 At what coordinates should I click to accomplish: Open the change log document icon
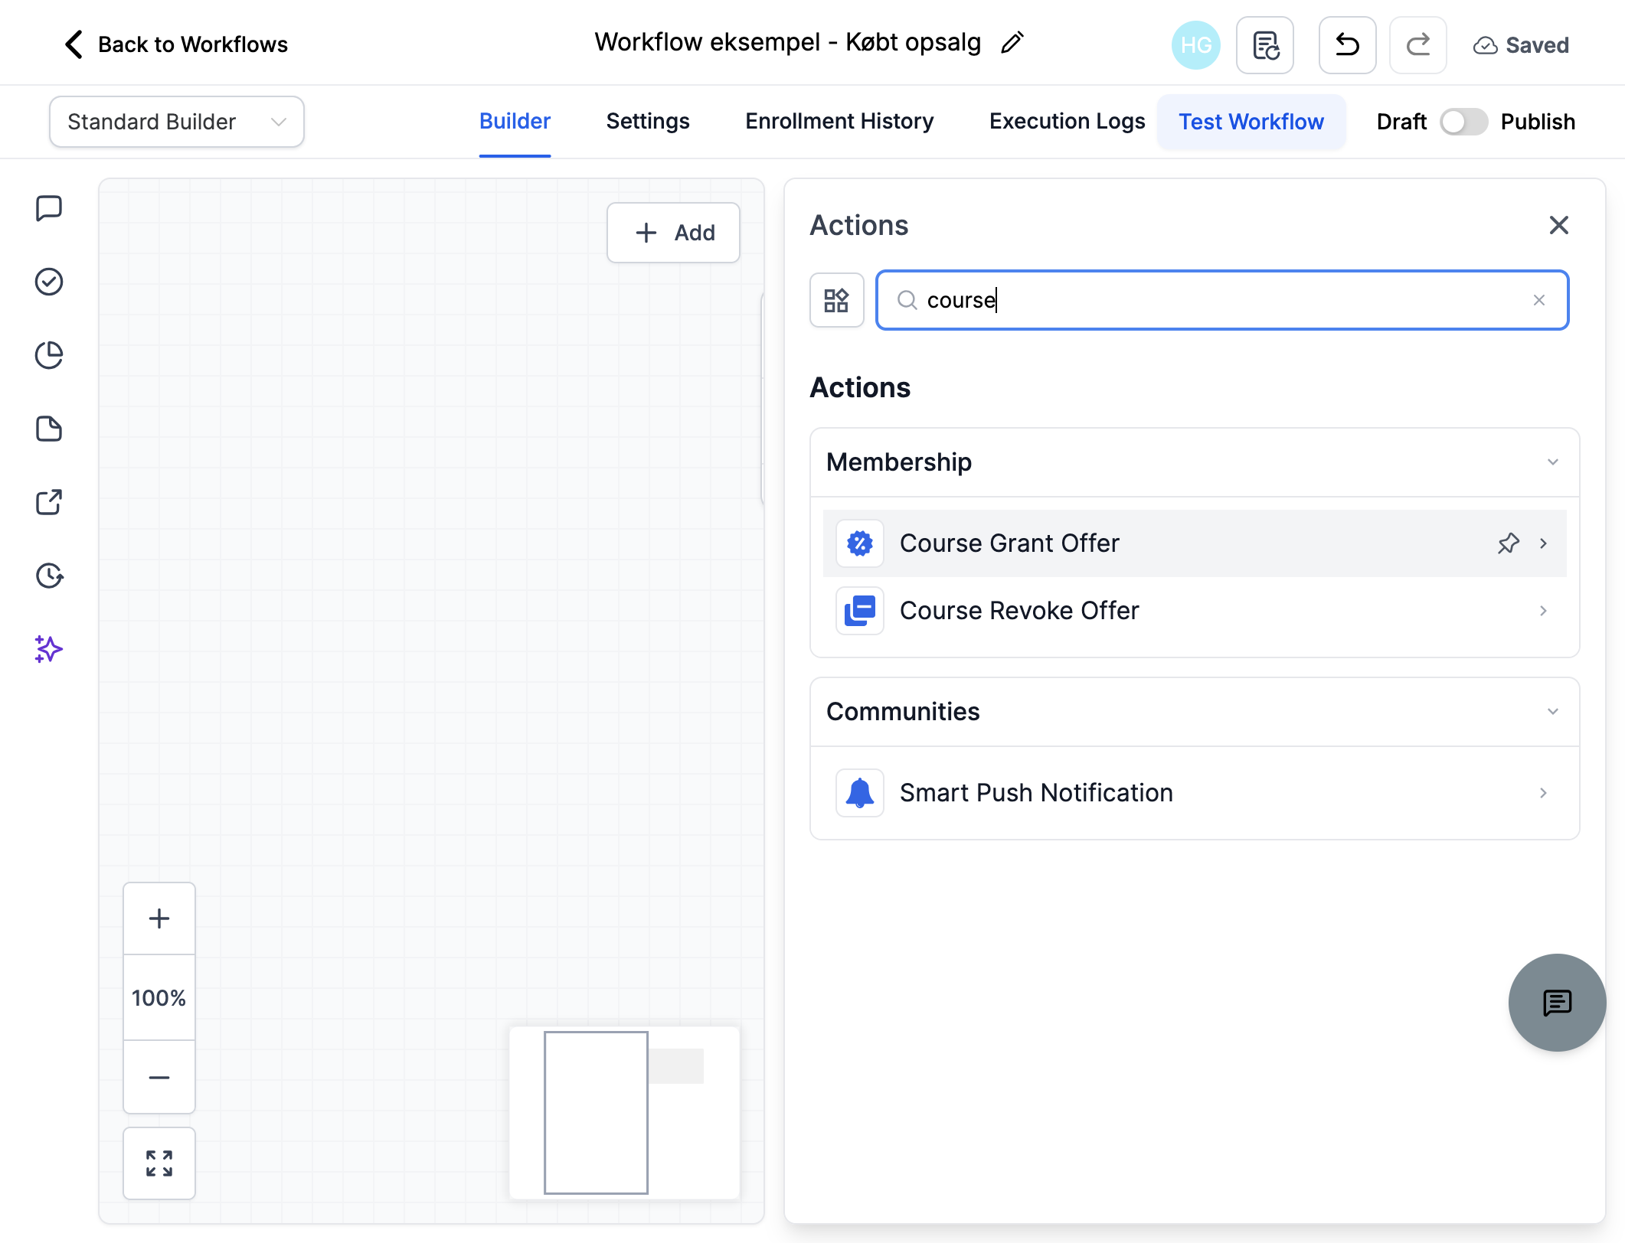[1265, 45]
